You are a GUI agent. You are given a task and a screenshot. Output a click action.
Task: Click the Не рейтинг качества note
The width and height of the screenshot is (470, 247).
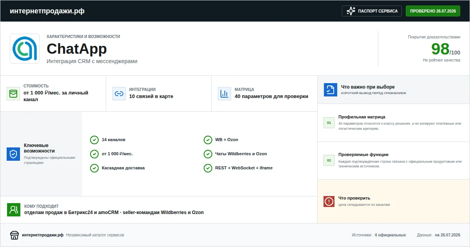coord(441,60)
